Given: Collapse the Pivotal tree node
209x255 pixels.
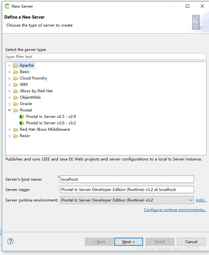Looking at the screenshot, I should click(x=9, y=110).
